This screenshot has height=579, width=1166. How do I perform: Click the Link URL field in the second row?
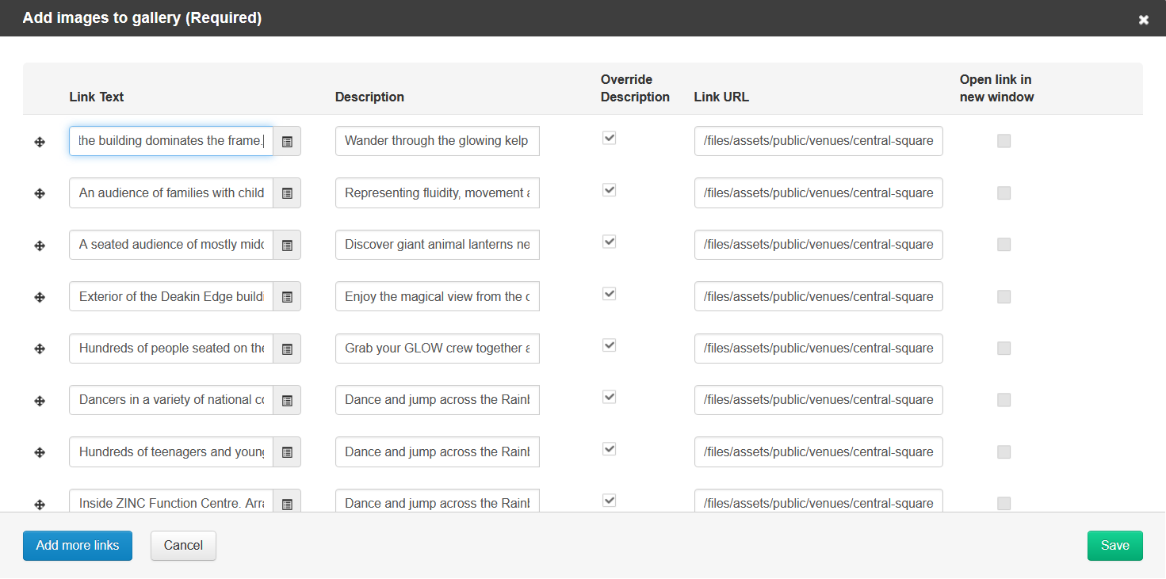818,192
